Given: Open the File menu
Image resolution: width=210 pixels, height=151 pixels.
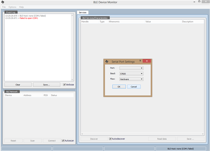Looking at the screenshot, I should click(x=4, y=7).
